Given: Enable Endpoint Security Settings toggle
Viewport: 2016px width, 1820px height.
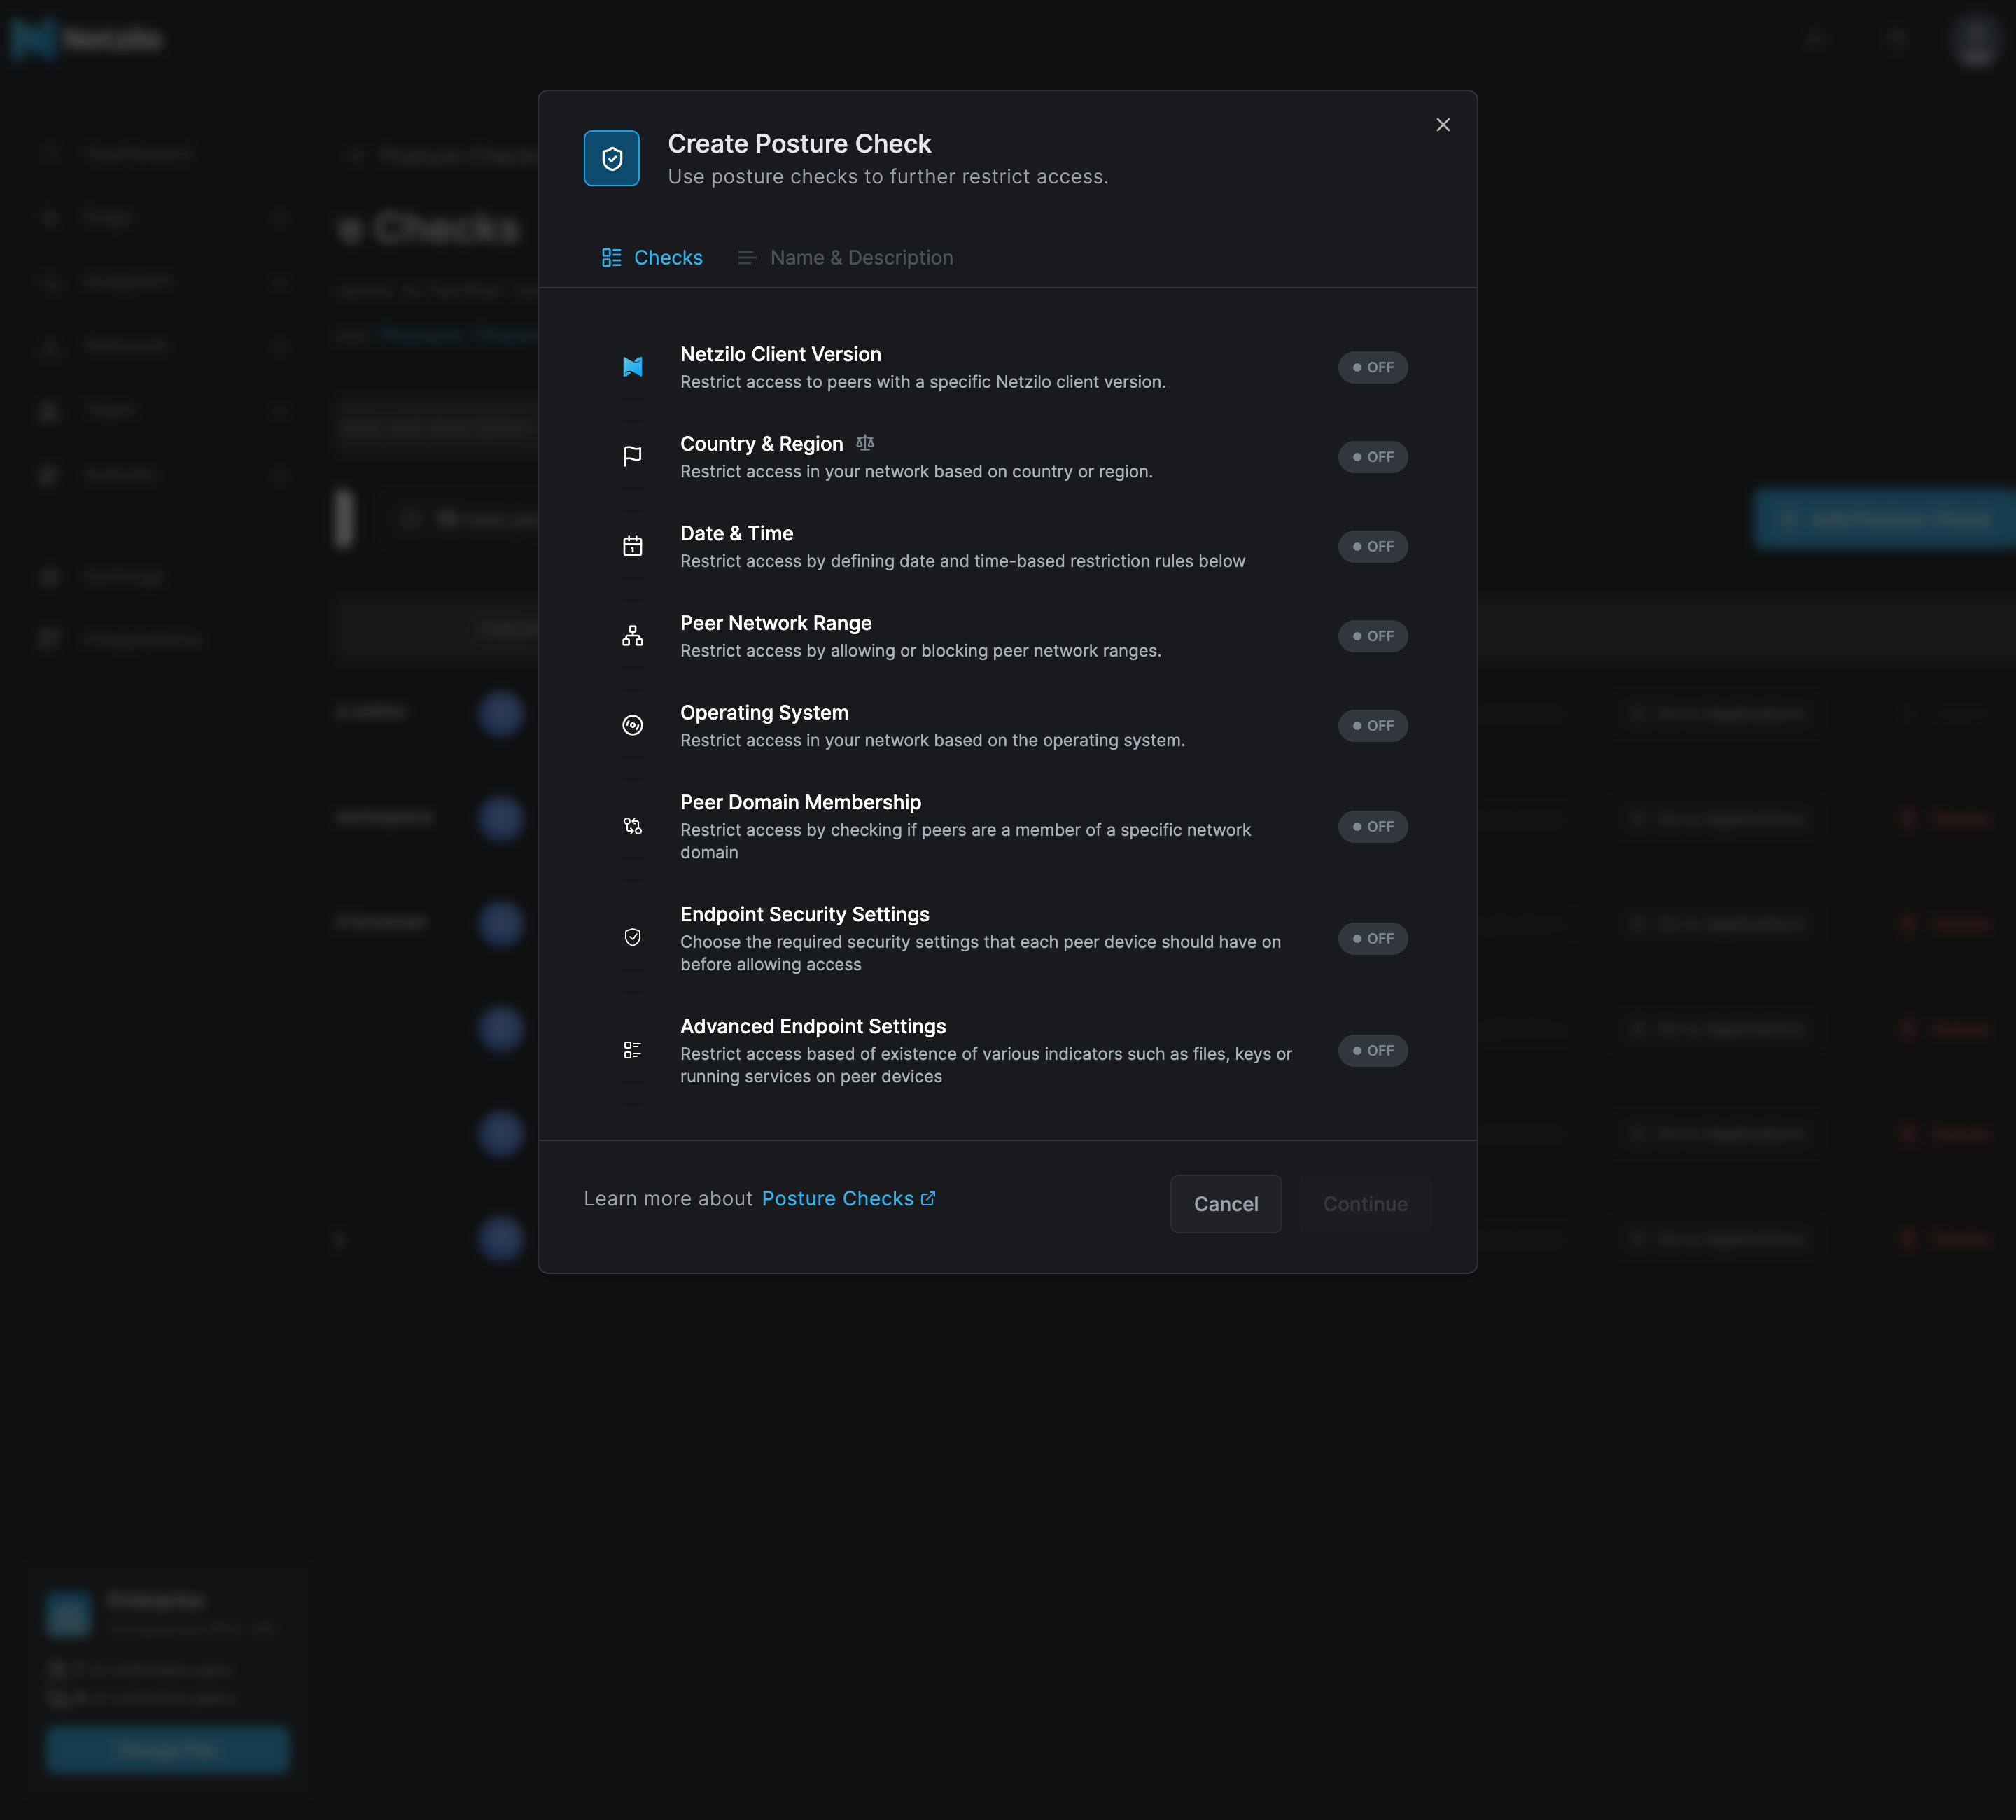Looking at the screenshot, I should [x=1373, y=938].
